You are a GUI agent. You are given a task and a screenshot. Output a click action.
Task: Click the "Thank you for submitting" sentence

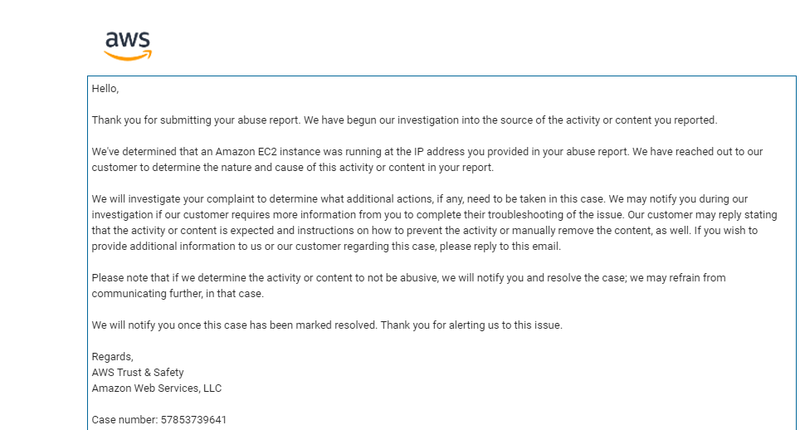[197, 120]
